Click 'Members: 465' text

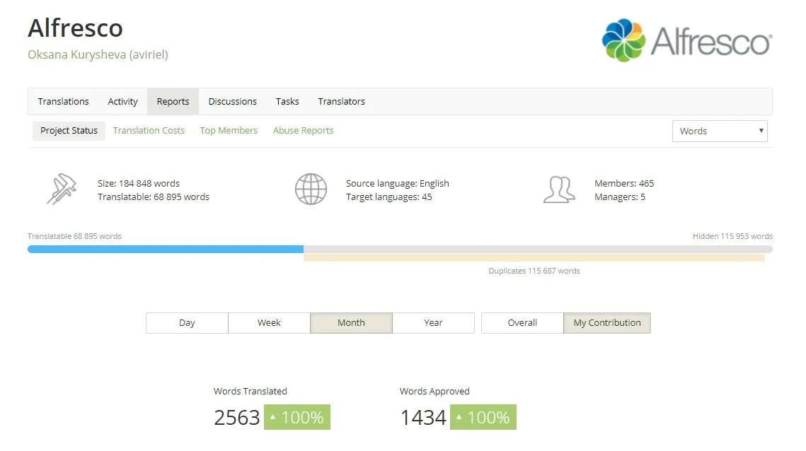pos(624,183)
